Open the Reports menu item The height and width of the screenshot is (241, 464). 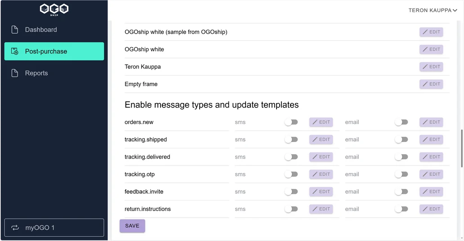[54, 73]
